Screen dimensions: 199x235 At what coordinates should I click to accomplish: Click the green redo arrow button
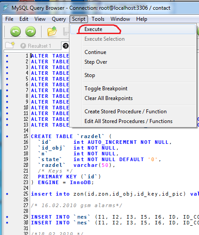pyautogui.click(x=31, y=31)
